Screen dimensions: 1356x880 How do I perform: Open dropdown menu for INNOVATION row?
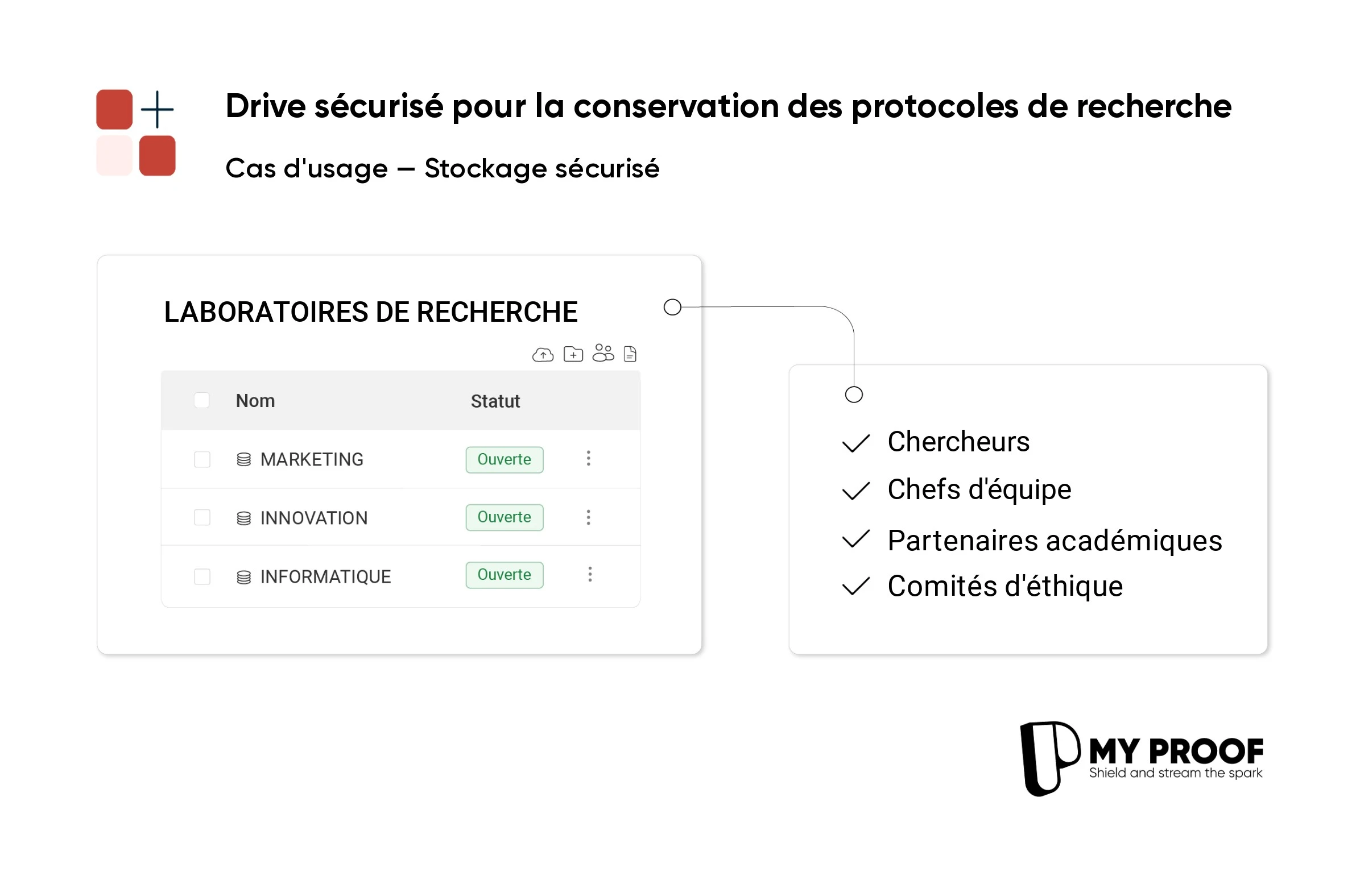tap(589, 517)
